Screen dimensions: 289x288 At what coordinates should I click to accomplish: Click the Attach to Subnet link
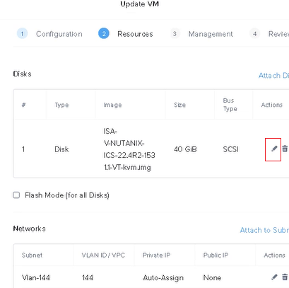click(264, 230)
